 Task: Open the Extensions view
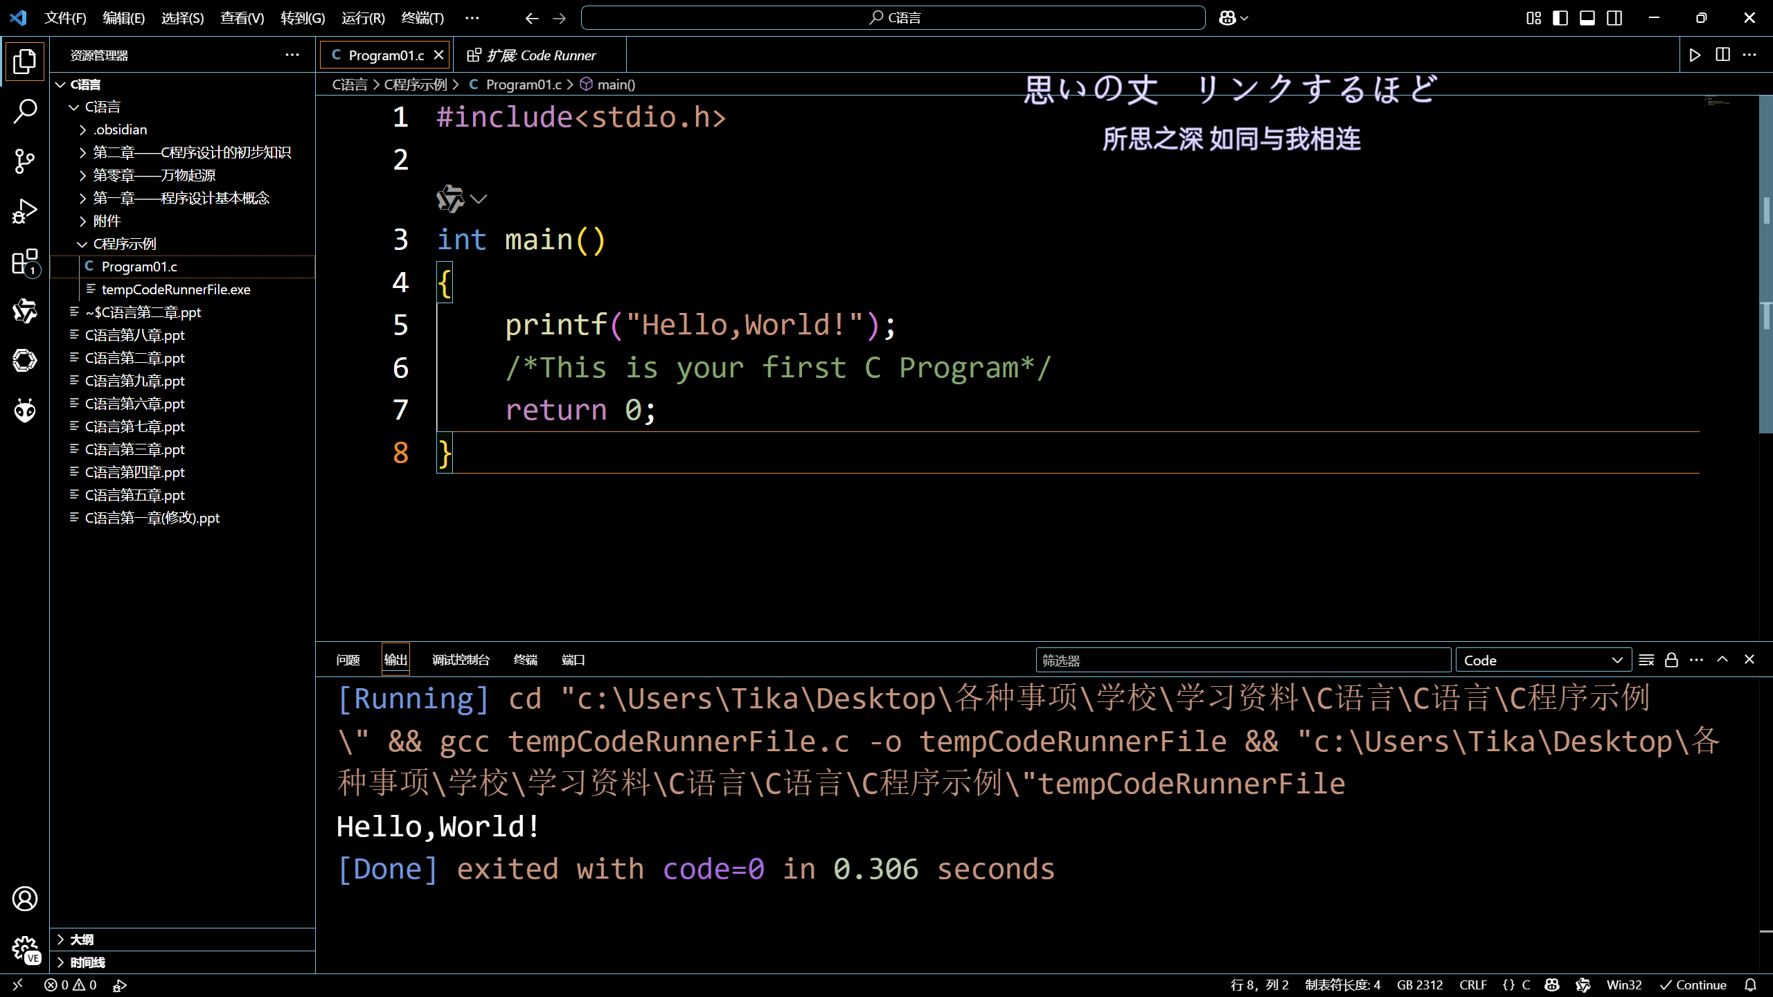tap(25, 262)
